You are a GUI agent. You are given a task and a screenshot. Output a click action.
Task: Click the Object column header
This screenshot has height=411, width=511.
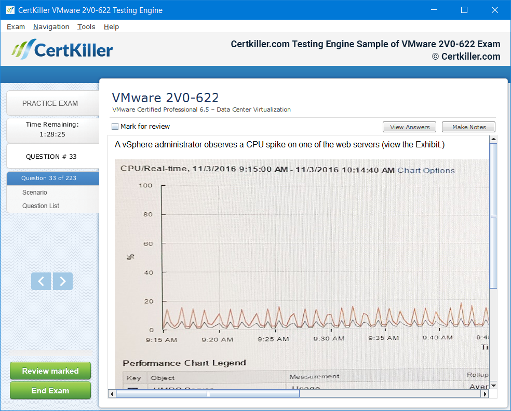tap(163, 378)
